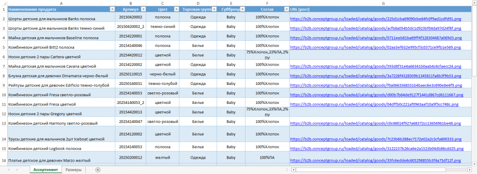
Task: Select 'Белье' cell in Logbook row
Action: (x=198, y=147)
